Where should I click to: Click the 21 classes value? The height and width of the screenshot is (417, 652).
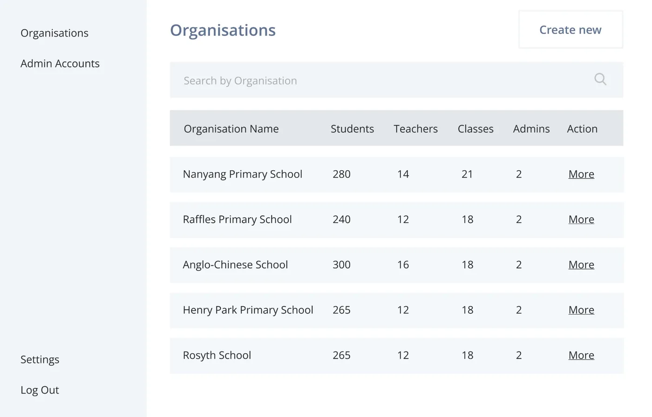point(467,174)
